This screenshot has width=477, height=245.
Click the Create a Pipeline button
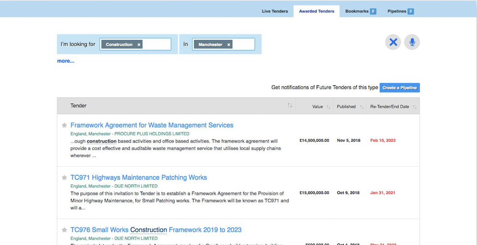tap(400, 88)
